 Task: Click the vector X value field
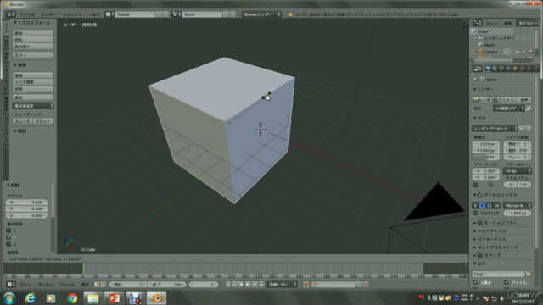click(26, 202)
